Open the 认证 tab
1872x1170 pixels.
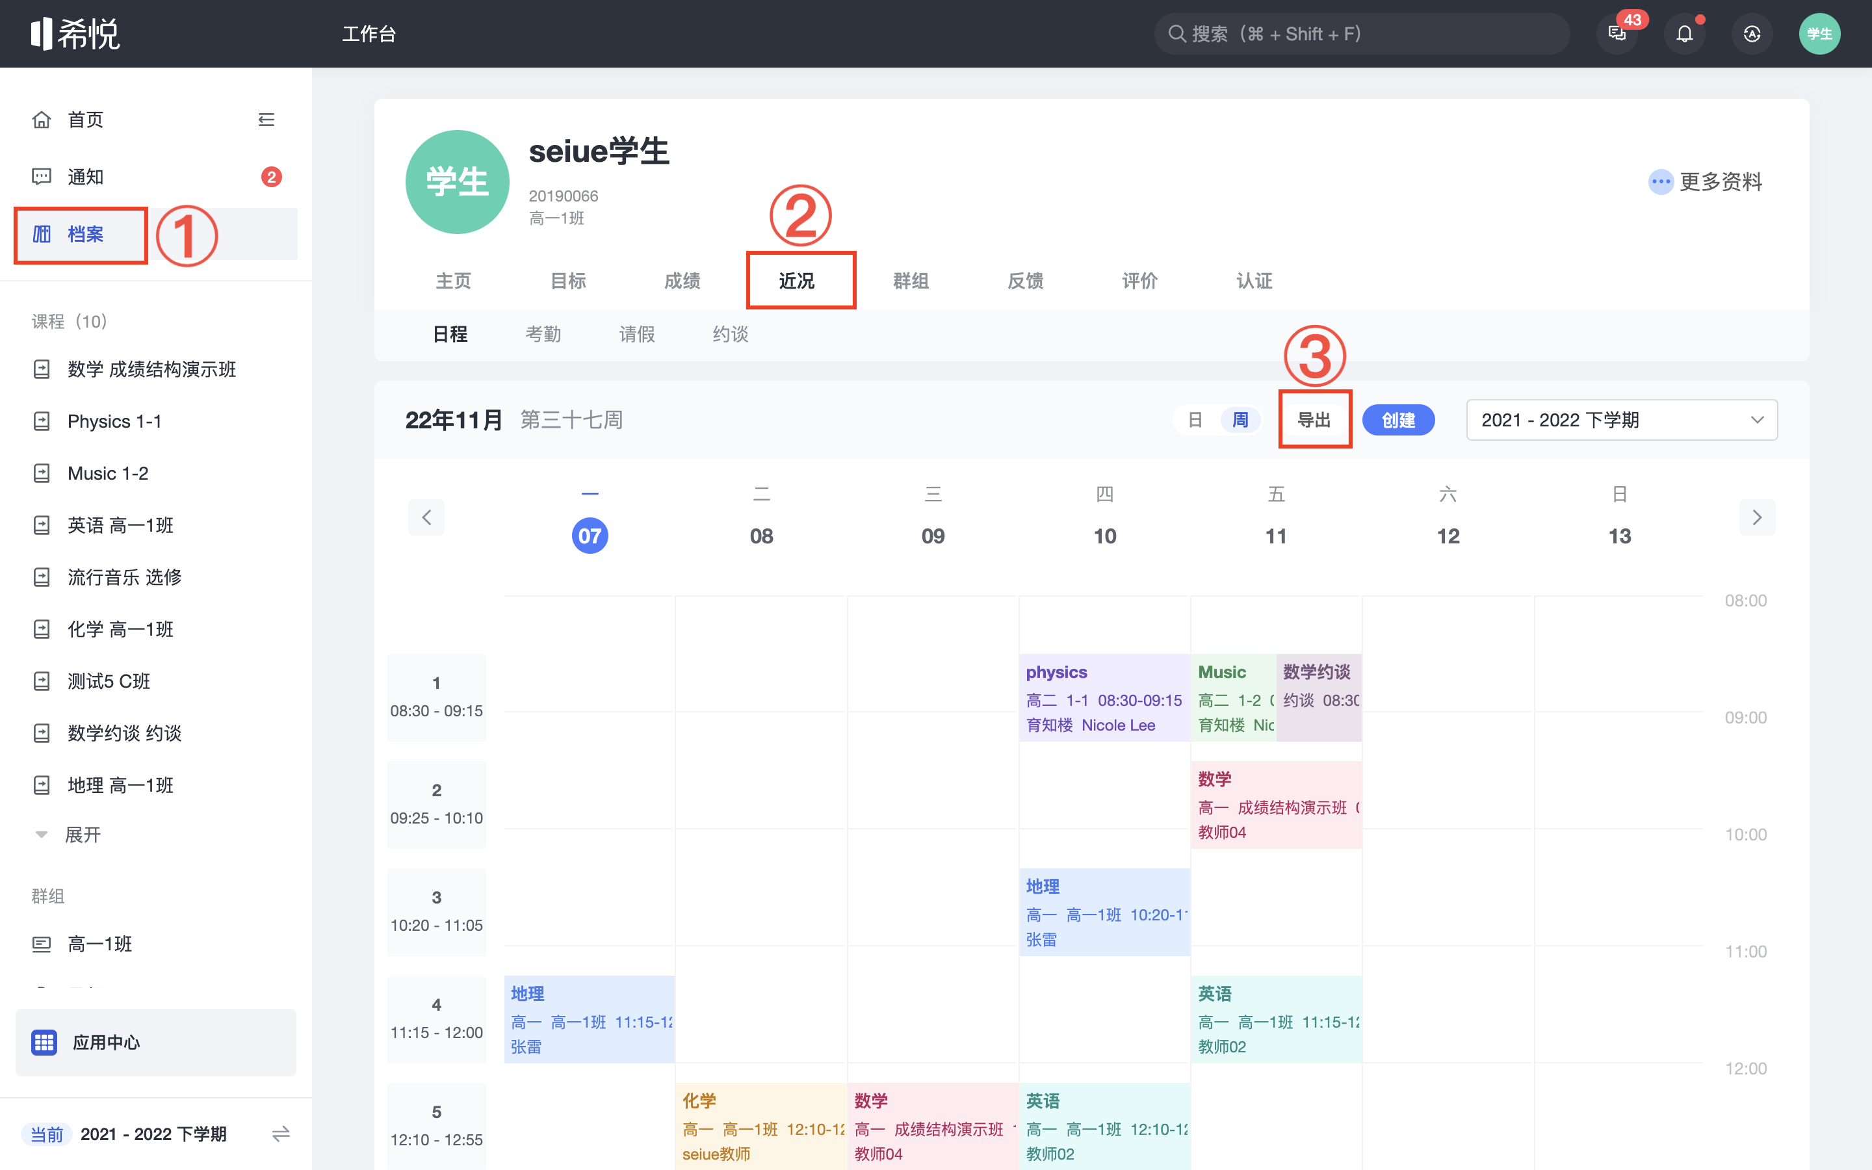tap(1254, 281)
